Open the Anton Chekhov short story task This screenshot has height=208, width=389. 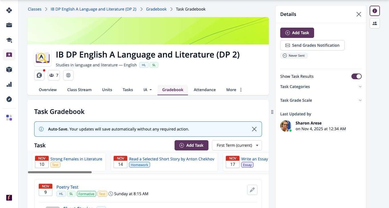172,159
